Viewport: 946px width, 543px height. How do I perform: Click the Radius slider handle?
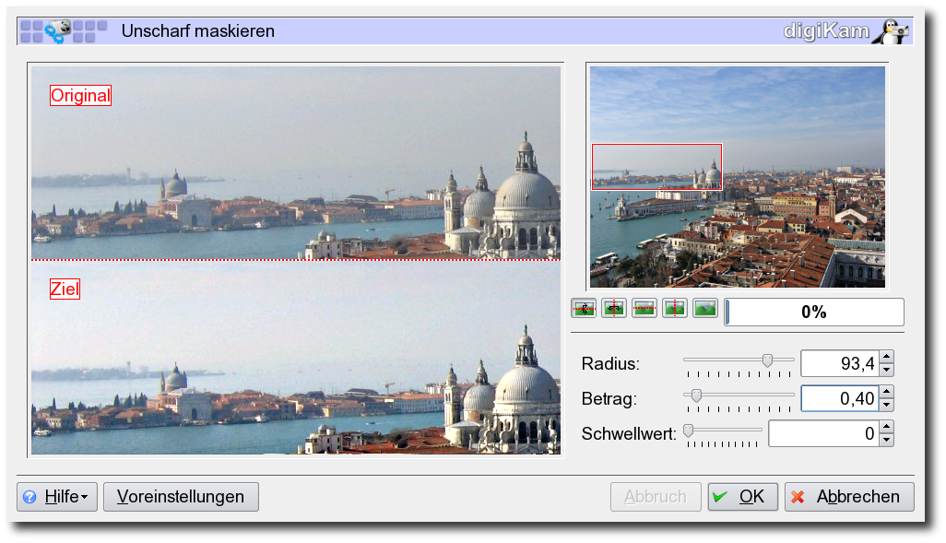coord(767,360)
